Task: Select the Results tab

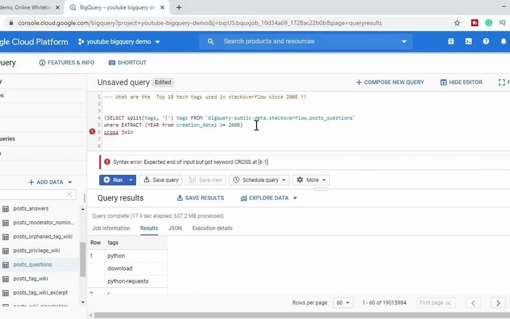Action: click(149, 228)
